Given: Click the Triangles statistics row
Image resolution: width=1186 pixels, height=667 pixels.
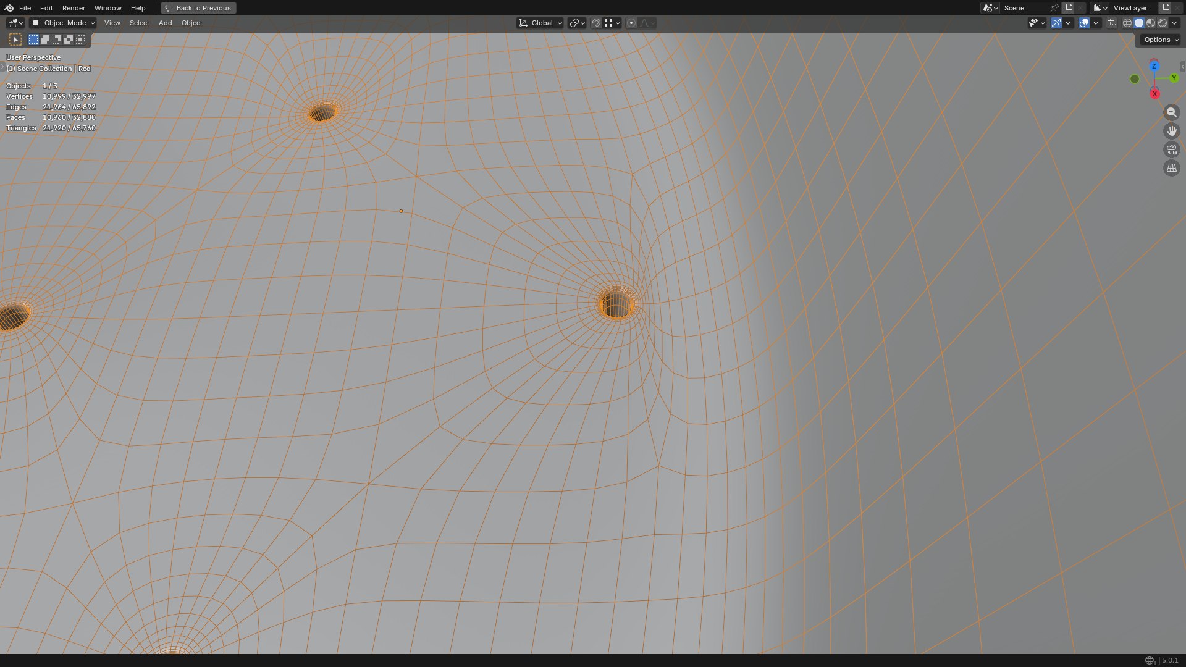Looking at the screenshot, I should (51, 128).
